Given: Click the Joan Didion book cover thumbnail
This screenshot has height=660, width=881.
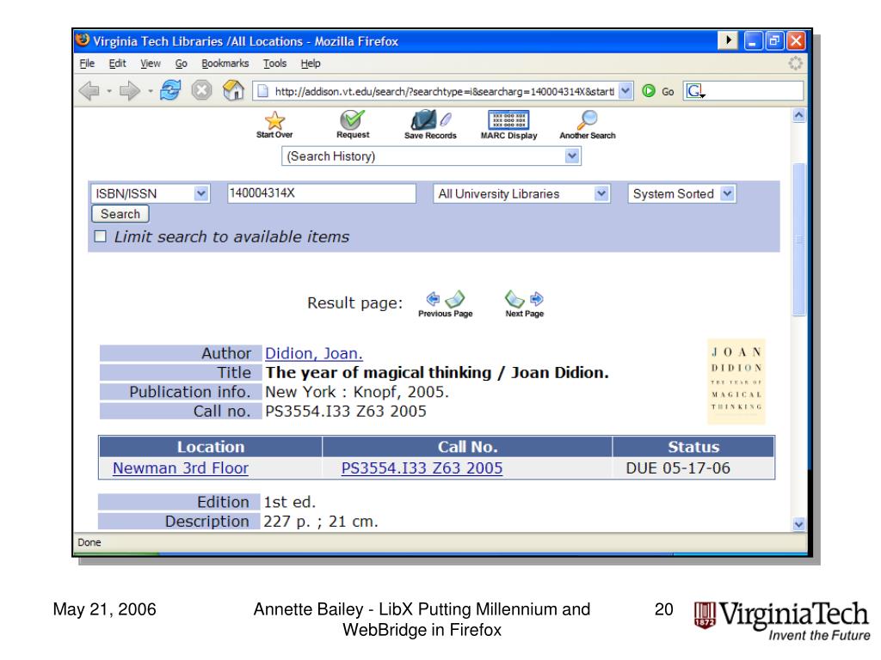Looking at the screenshot, I should [736, 381].
